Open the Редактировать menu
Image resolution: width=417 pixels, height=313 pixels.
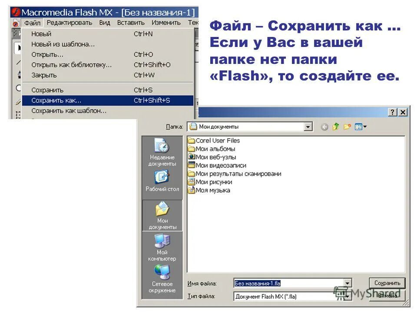point(69,23)
